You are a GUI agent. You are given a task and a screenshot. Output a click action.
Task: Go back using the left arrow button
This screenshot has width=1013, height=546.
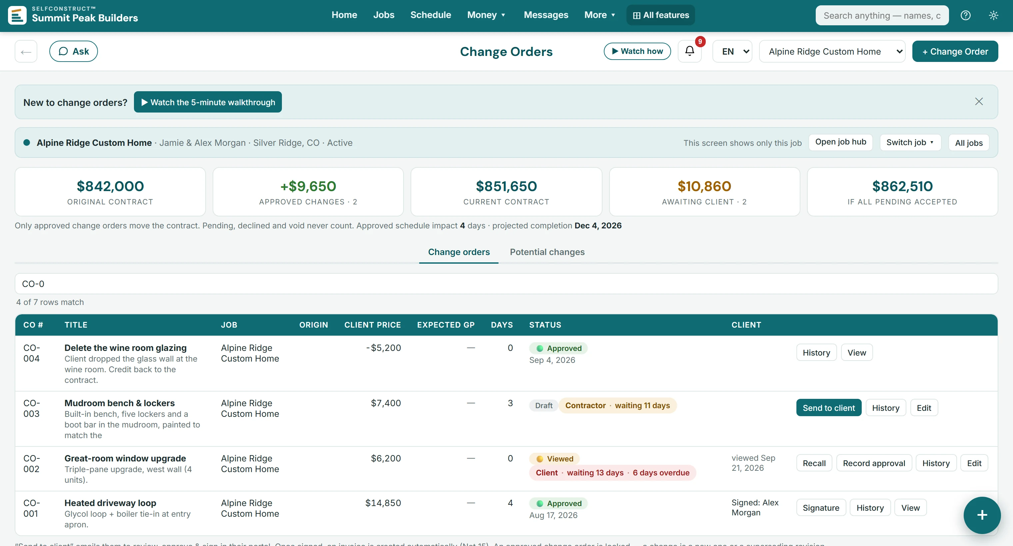(x=26, y=51)
